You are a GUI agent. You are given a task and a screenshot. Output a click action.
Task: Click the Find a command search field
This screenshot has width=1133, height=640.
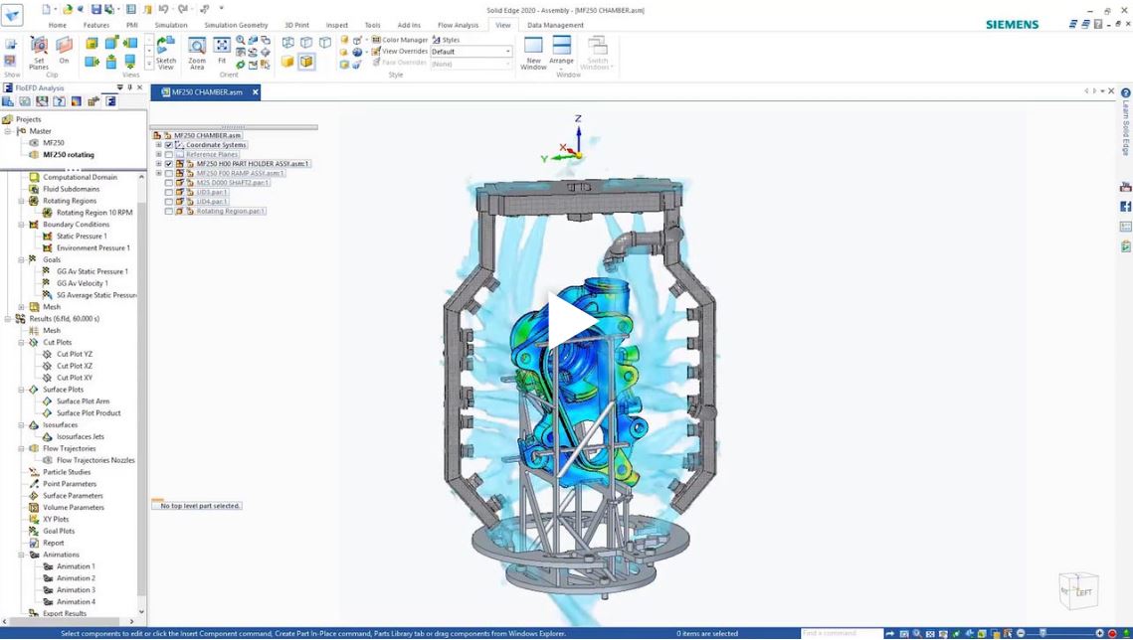click(842, 633)
